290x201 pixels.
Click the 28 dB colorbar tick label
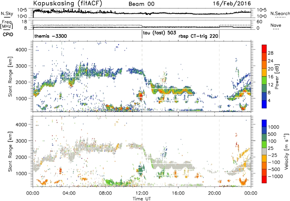tap(270, 53)
